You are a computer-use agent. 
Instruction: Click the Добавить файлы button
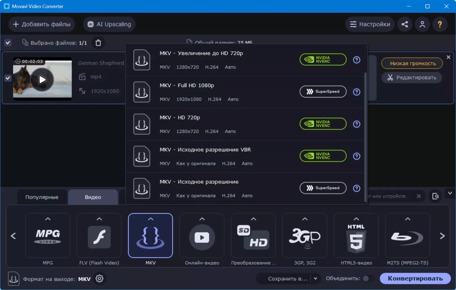click(x=42, y=24)
